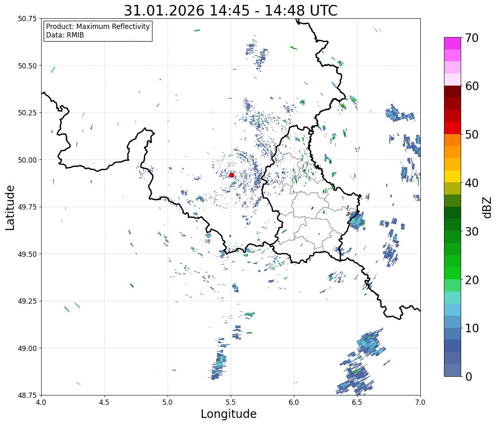This screenshot has height=424, width=497.
Task: Click the 'Product: Maximum Reflectivity' legend text
Action: pos(98,26)
